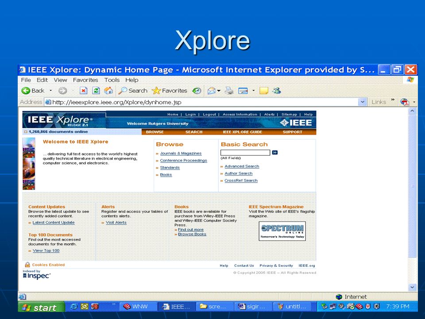Click the IEEE logo in banner
This screenshot has height=319, width=425.
pyautogui.click(x=296, y=123)
